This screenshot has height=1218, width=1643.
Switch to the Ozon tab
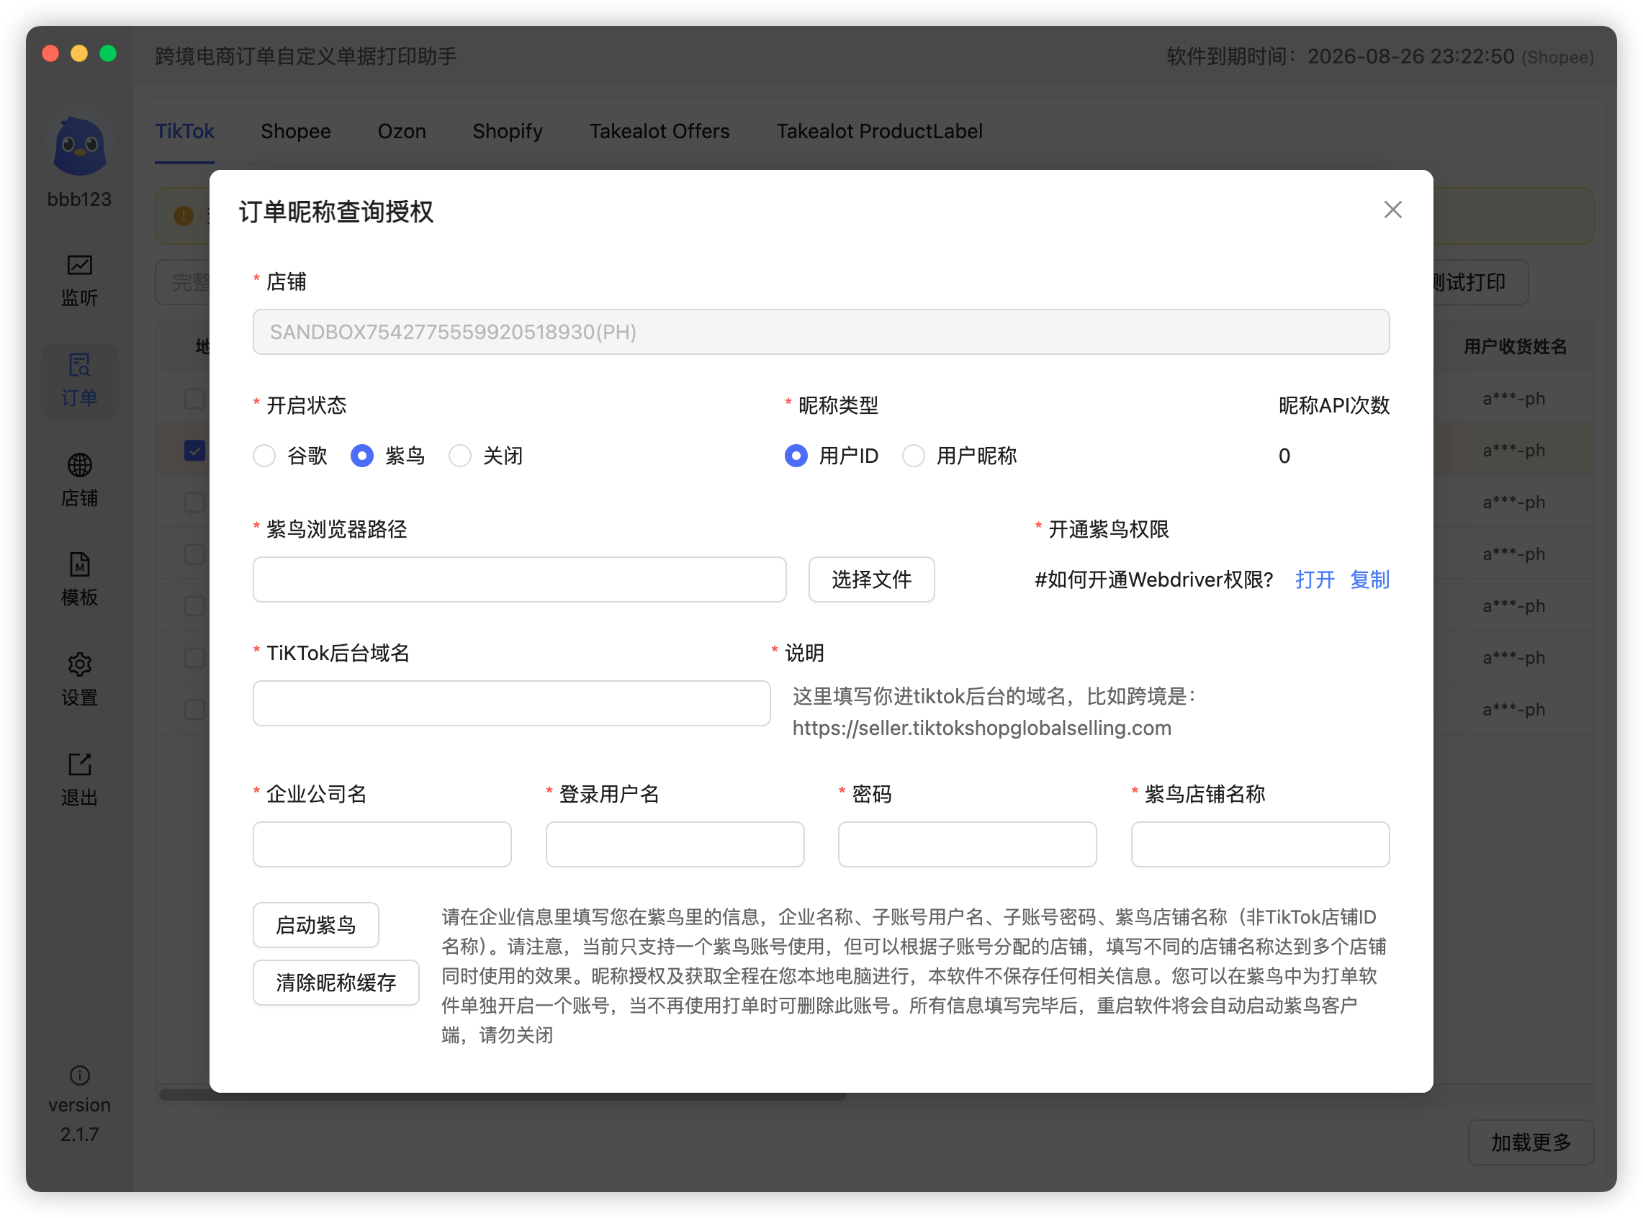(402, 131)
